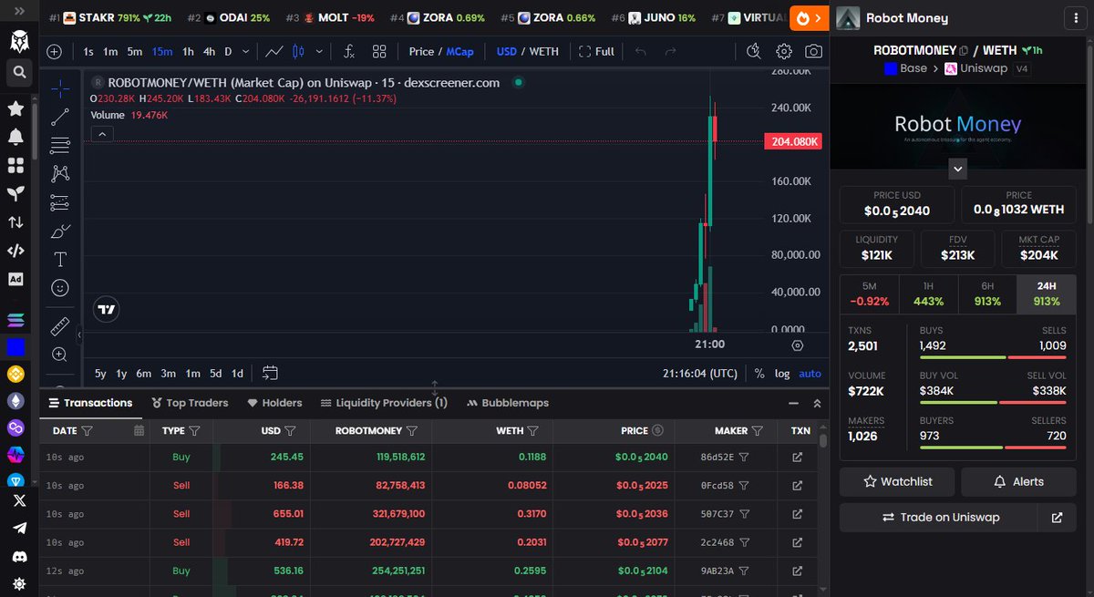Expand the chart with the Full button

click(x=596, y=52)
